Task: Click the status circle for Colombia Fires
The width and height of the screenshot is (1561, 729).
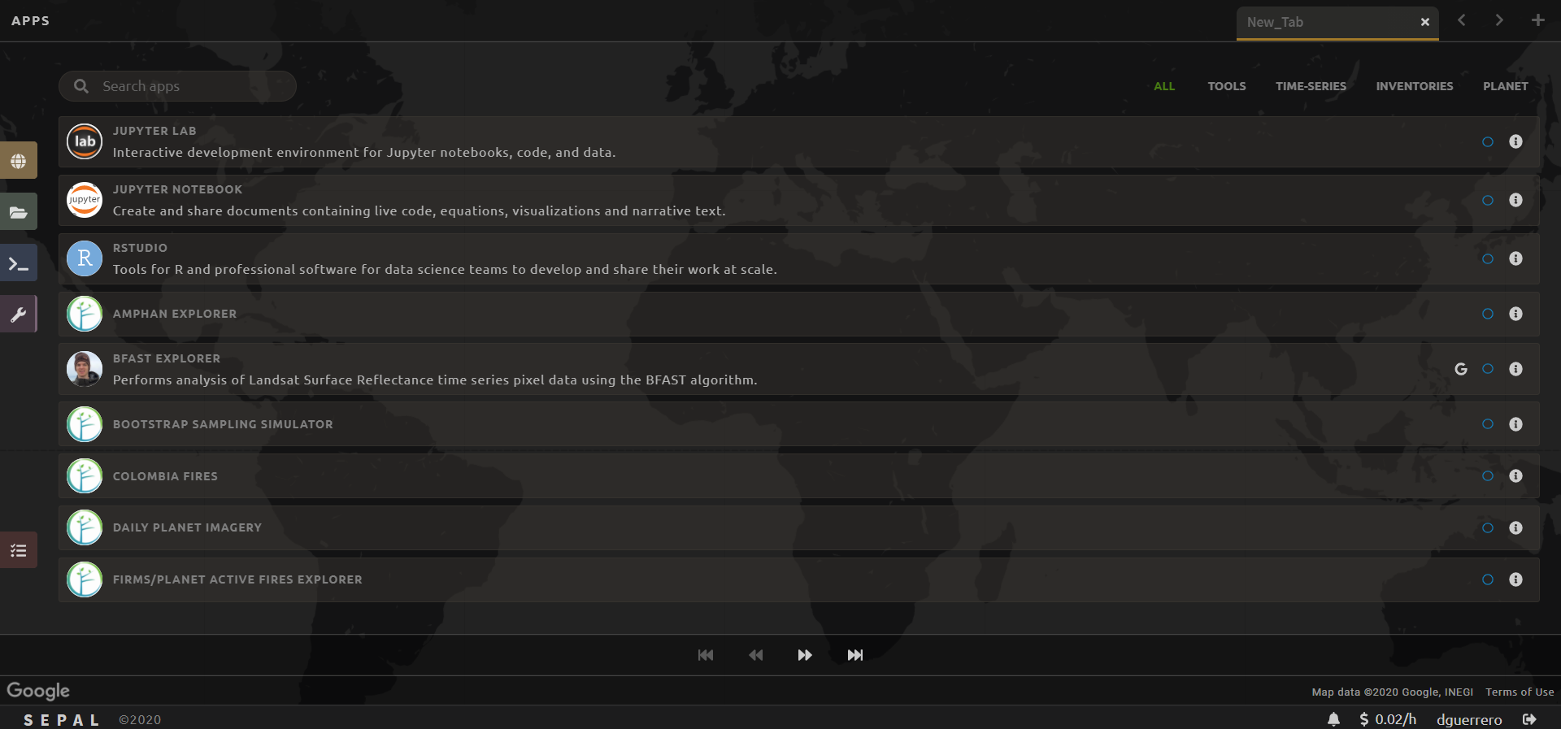Action: 1488,476
